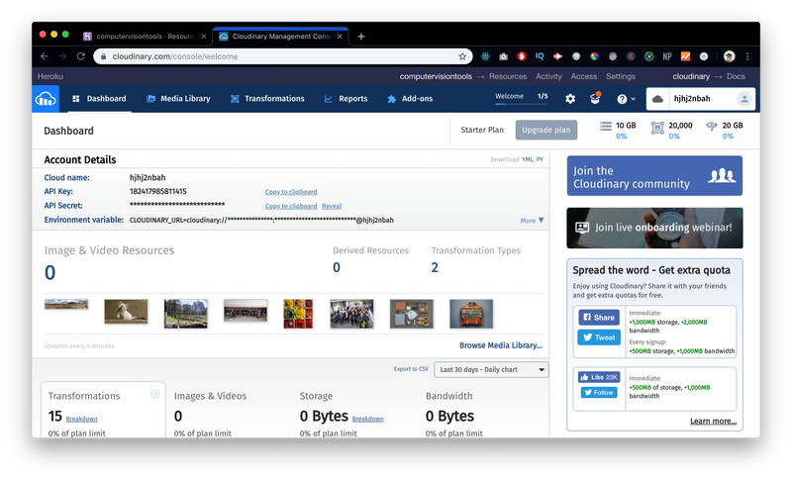Screen dimensions: 792x480
Task: Click Join the Cloudinary community banner
Action: (x=654, y=175)
